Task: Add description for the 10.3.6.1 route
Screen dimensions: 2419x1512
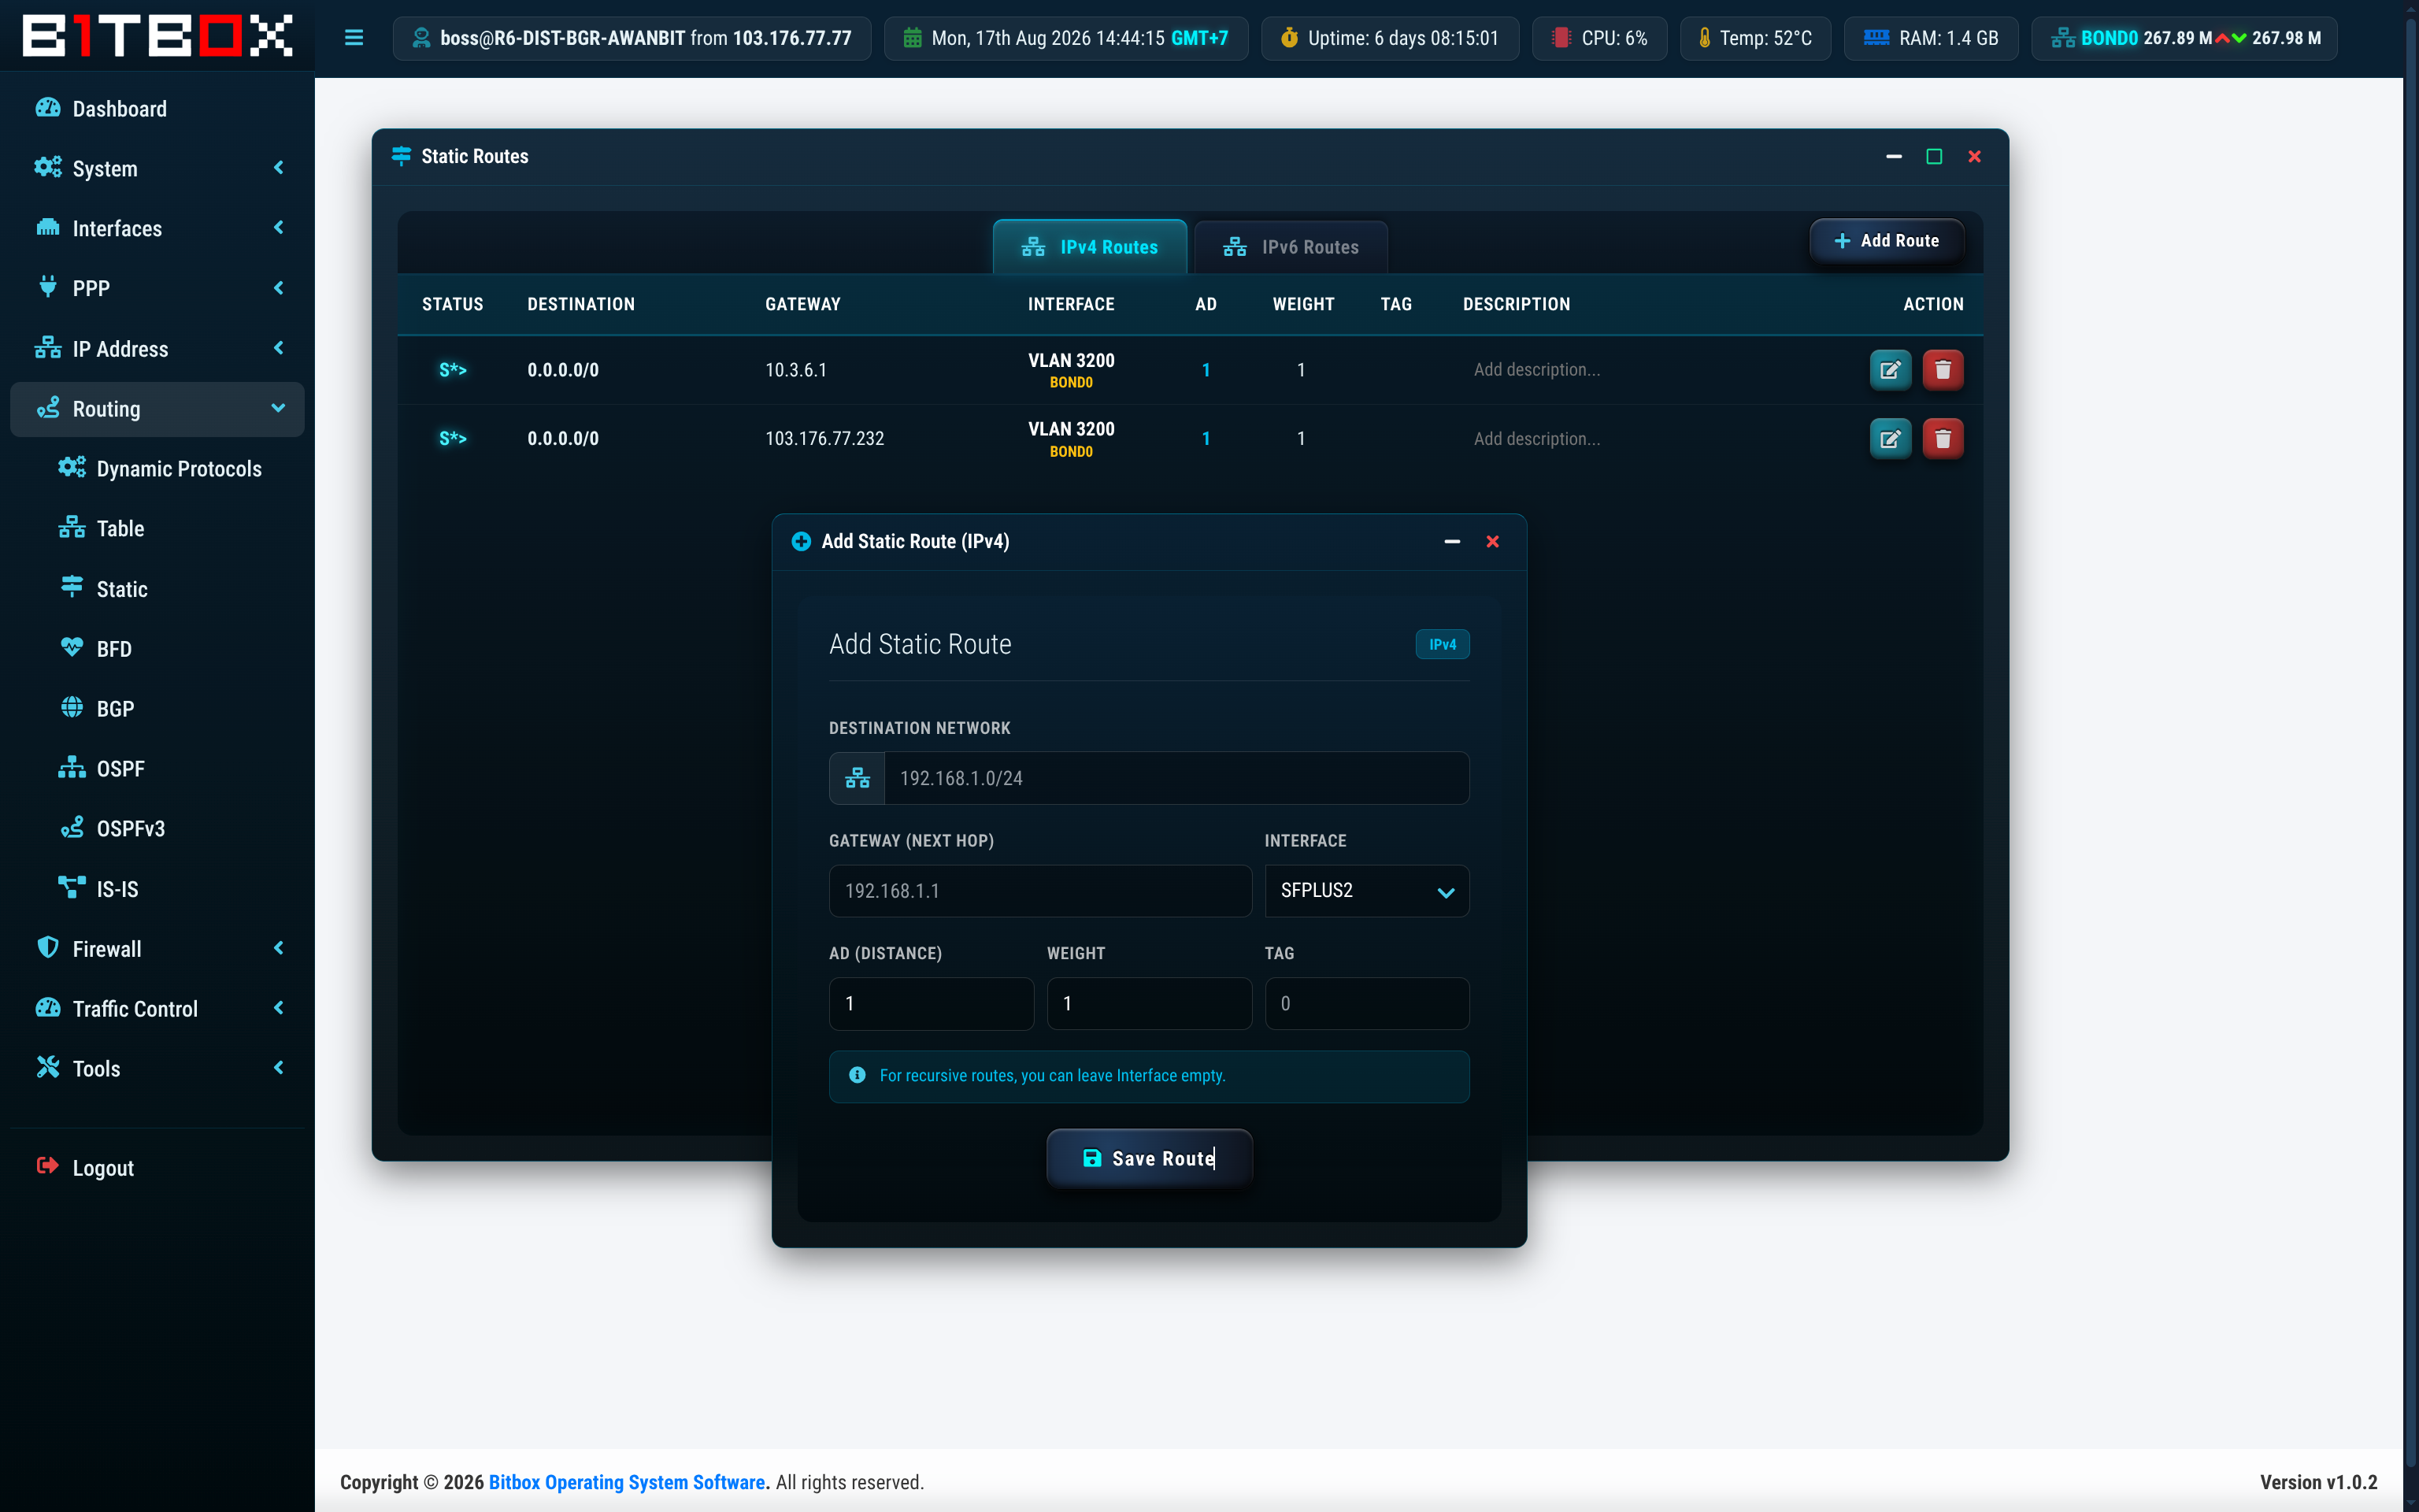Action: point(1536,370)
